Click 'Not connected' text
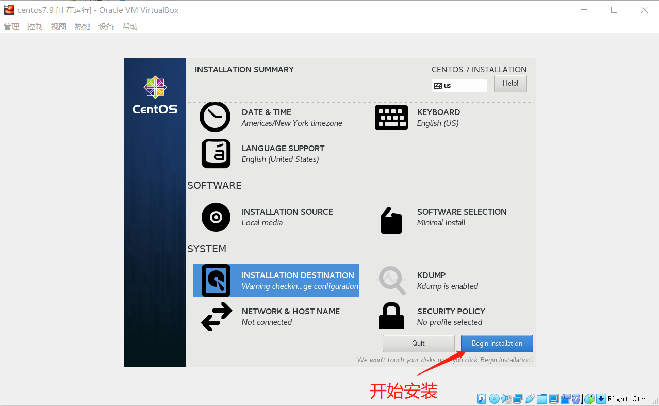Viewport: 659px width, 406px height. tap(267, 322)
